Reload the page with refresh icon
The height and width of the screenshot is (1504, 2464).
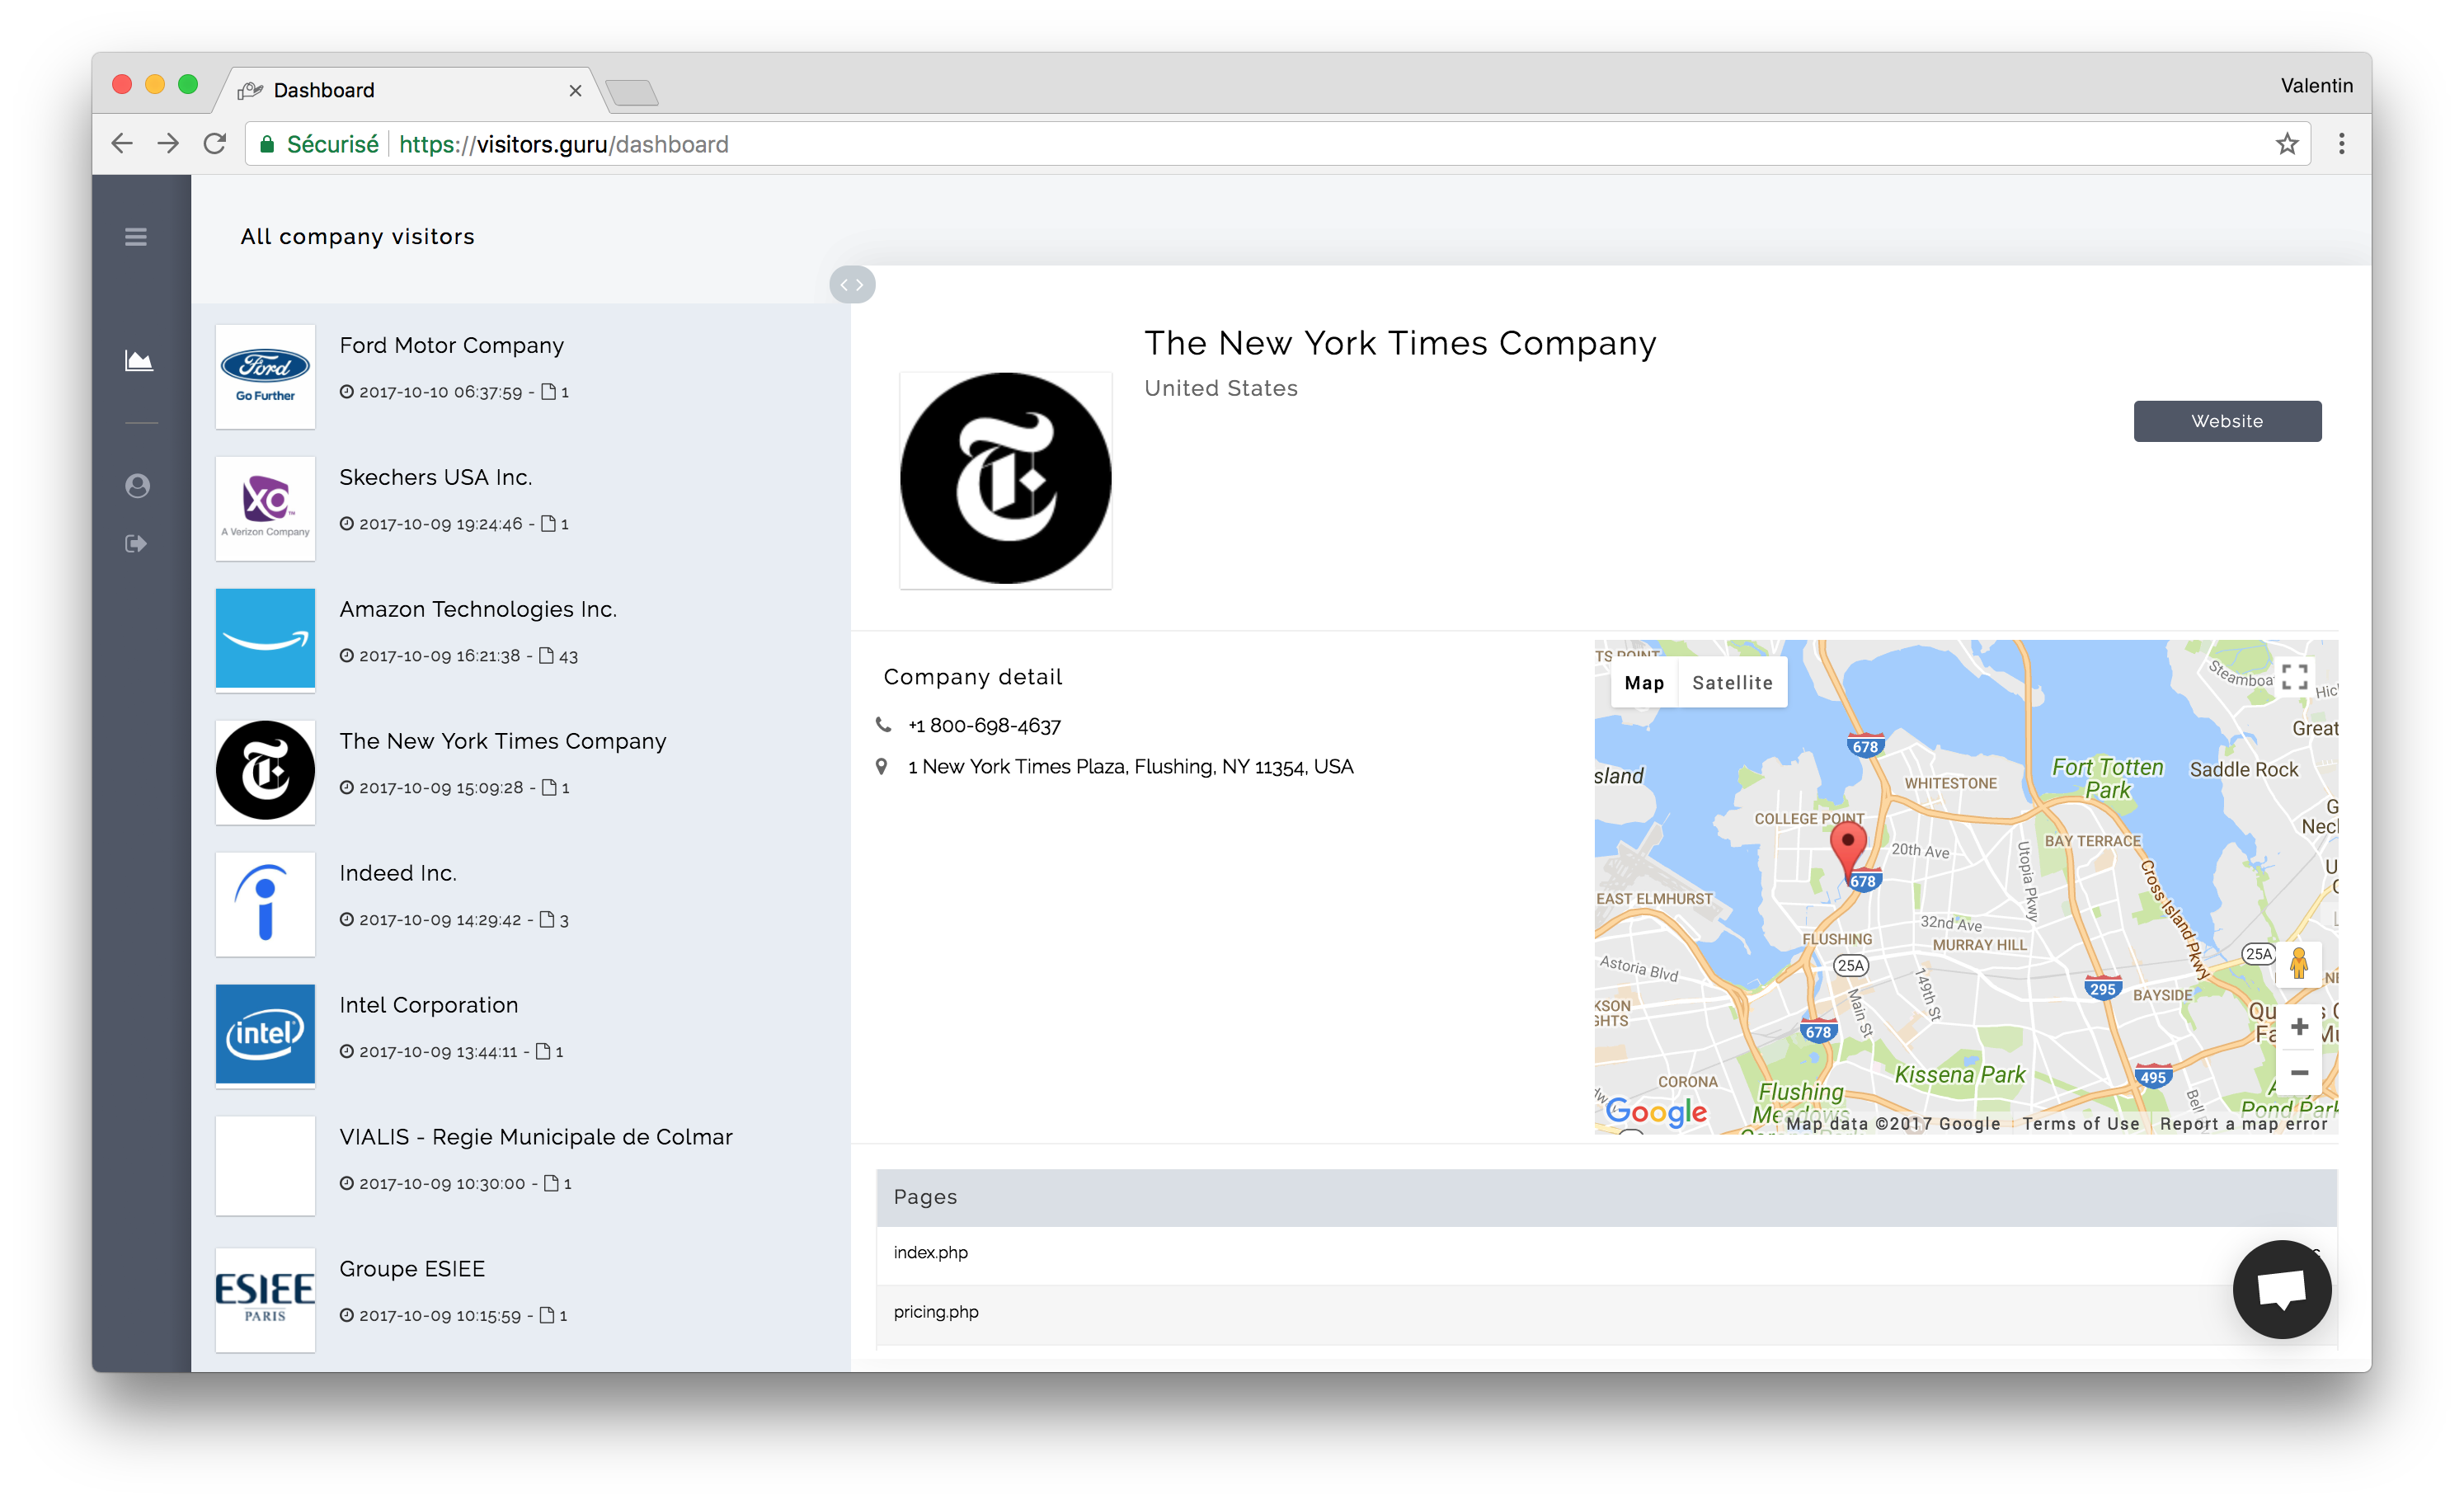(x=215, y=144)
